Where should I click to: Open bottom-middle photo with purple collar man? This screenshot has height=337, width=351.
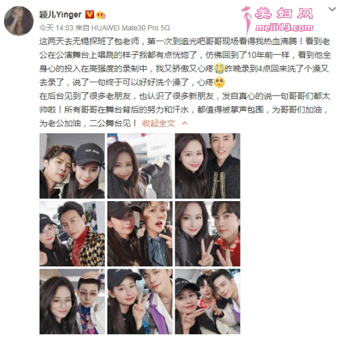coord(140,301)
